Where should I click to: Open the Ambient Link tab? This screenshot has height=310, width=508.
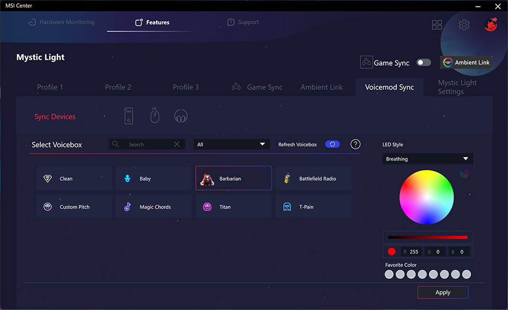pos(321,87)
